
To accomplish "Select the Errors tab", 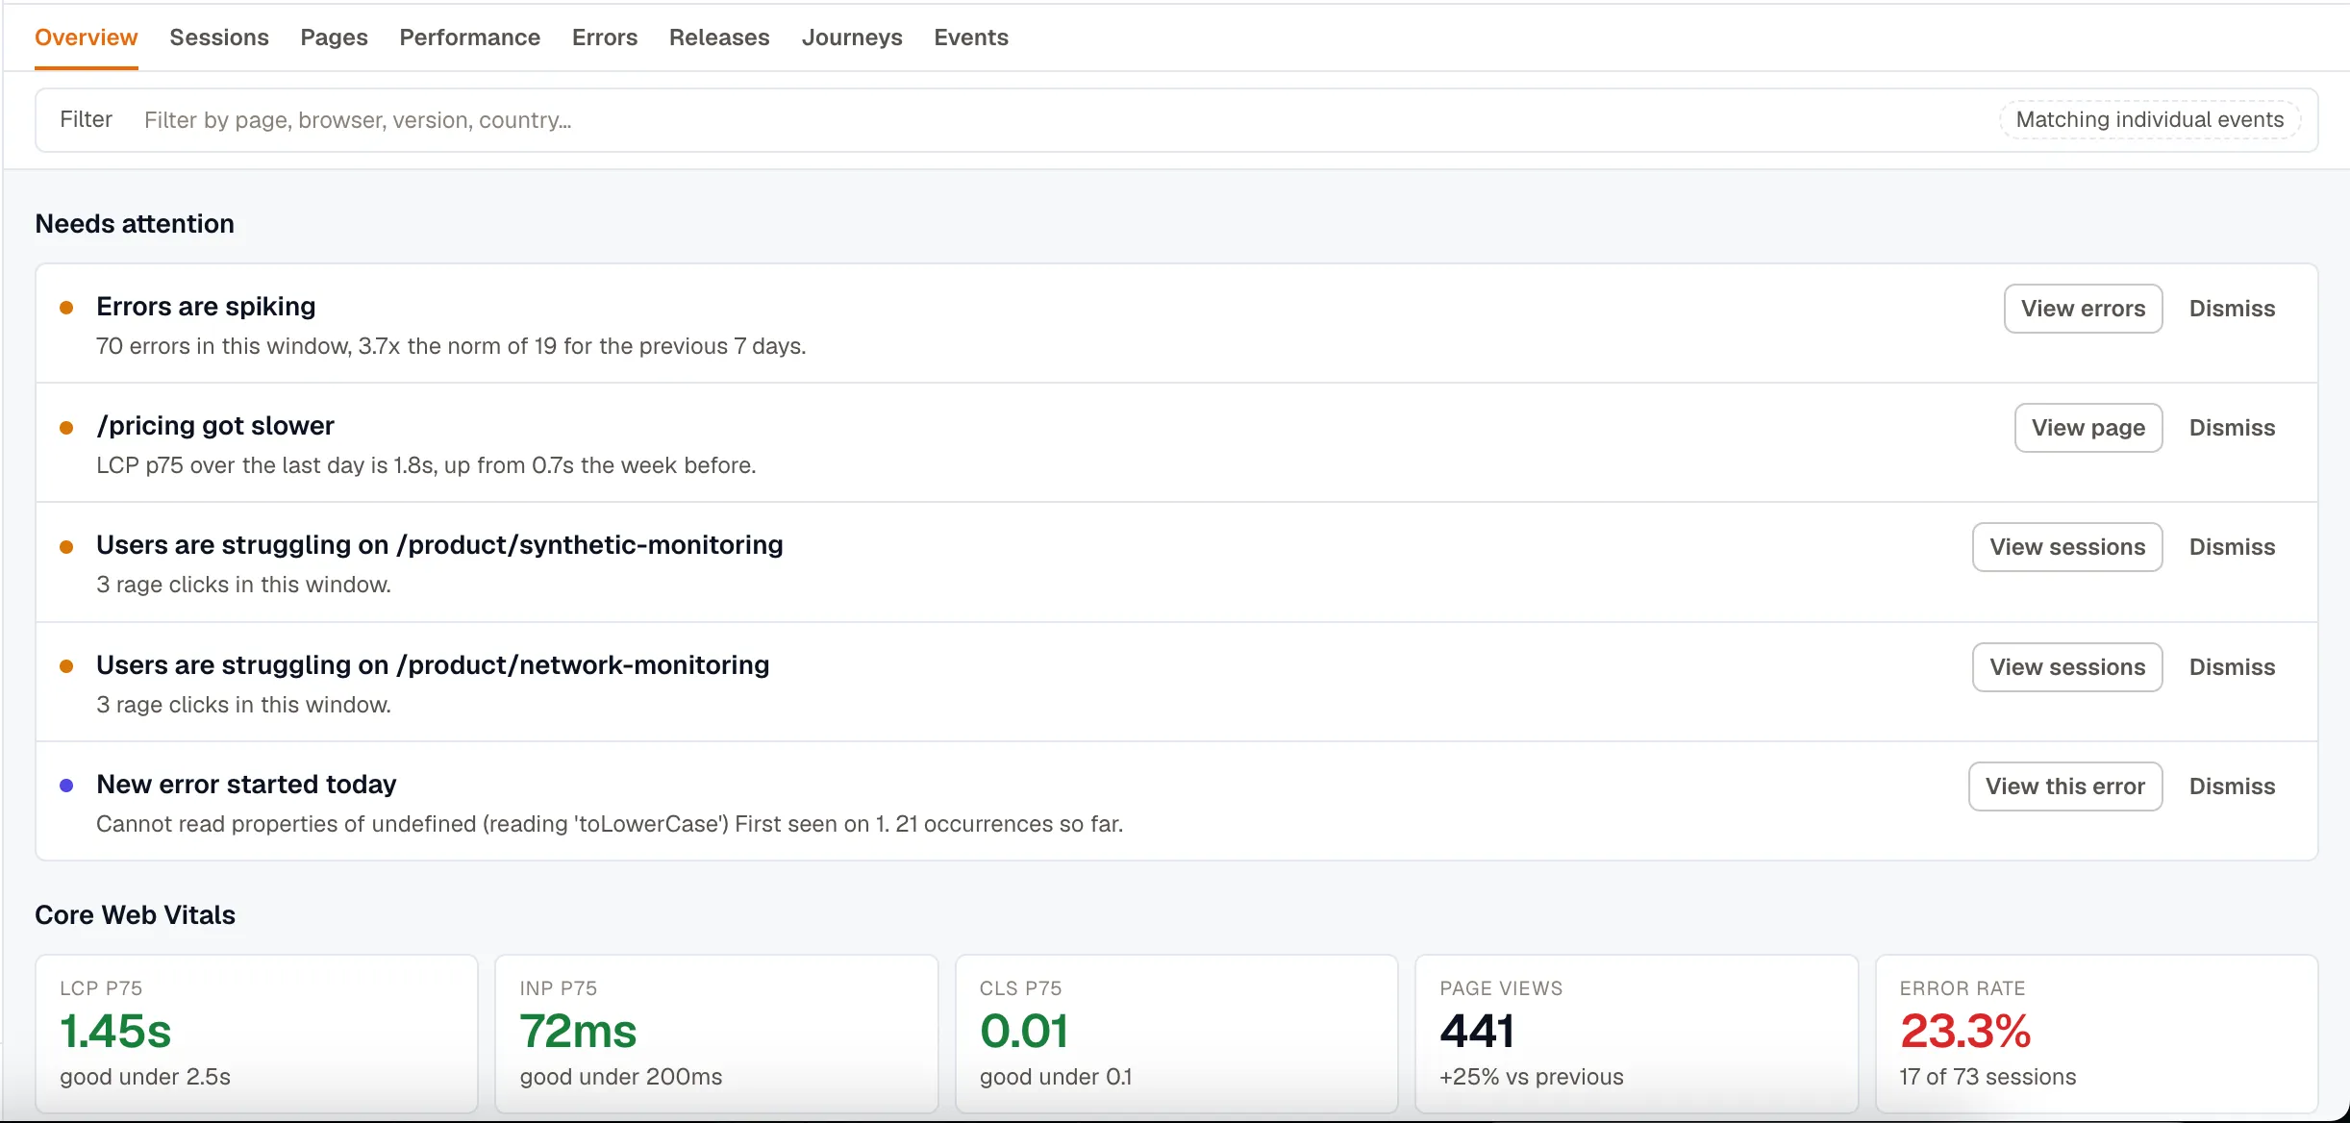I will [x=605, y=37].
